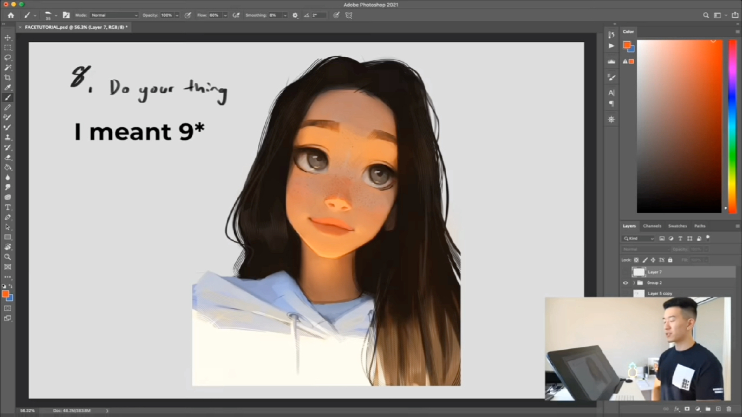This screenshot has height=417, width=742.
Task: Select the Lasso tool
Action: 8,58
